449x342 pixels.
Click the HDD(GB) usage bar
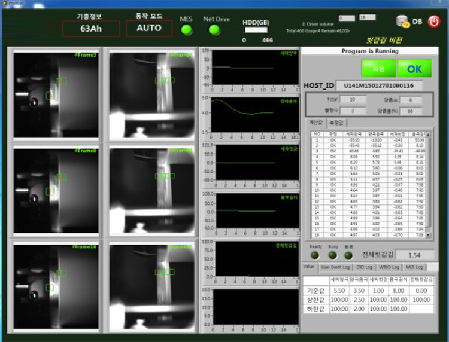[256, 30]
